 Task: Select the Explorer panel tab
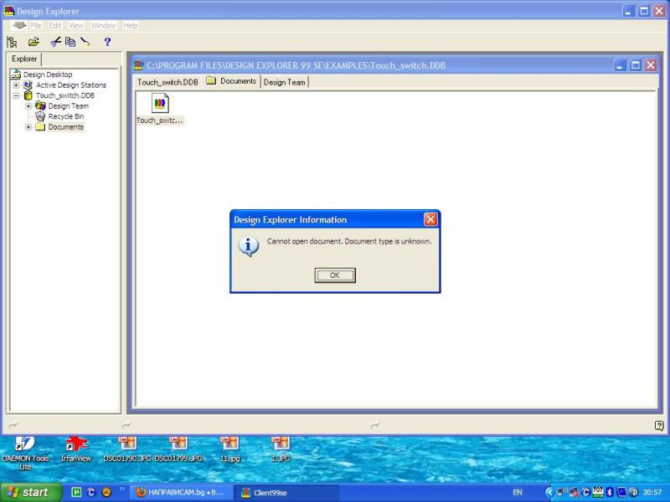click(x=24, y=59)
